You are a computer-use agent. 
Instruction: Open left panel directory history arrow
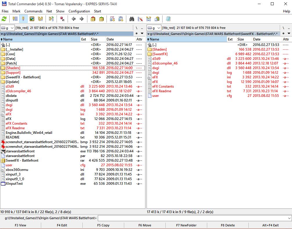[142, 34]
